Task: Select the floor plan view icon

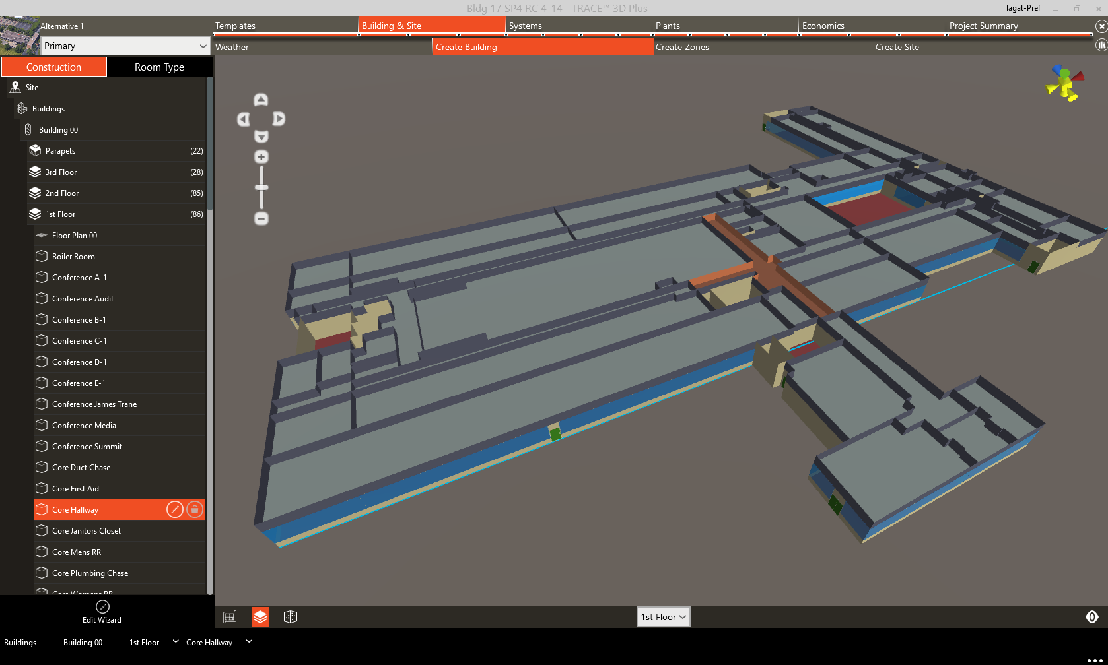Action: pyautogui.click(x=229, y=617)
